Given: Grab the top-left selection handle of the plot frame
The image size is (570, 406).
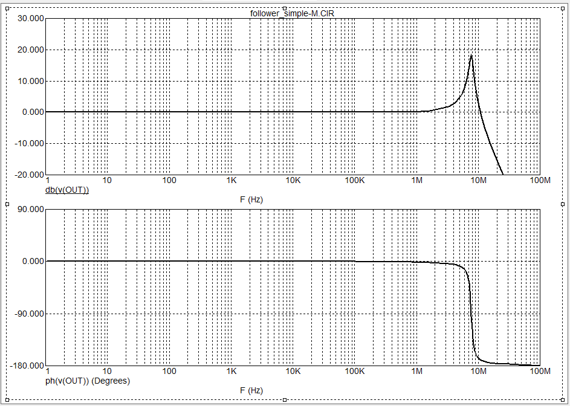Looking at the screenshot, I should [x=7, y=8].
